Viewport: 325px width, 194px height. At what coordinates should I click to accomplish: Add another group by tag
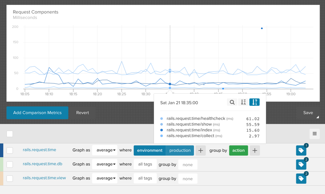255,151
